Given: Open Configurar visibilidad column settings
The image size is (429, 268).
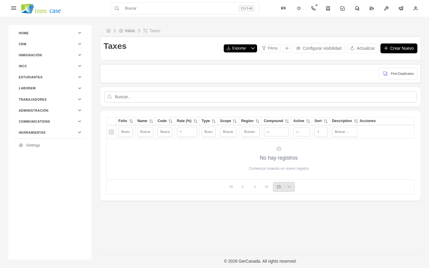Looking at the screenshot, I should click(319, 48).
